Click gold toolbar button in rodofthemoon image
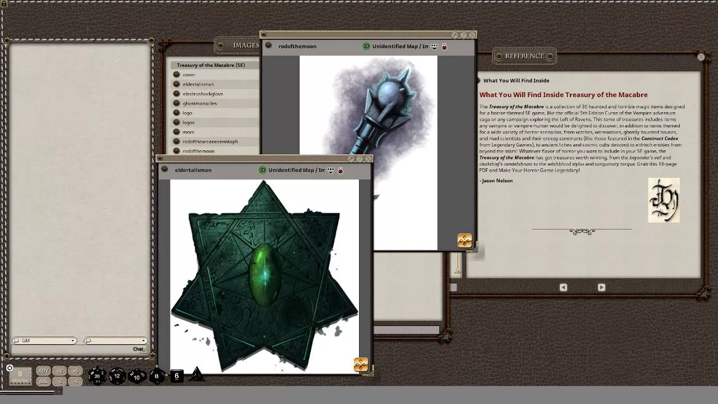The image size is (718, 404). tap(464, 241)
